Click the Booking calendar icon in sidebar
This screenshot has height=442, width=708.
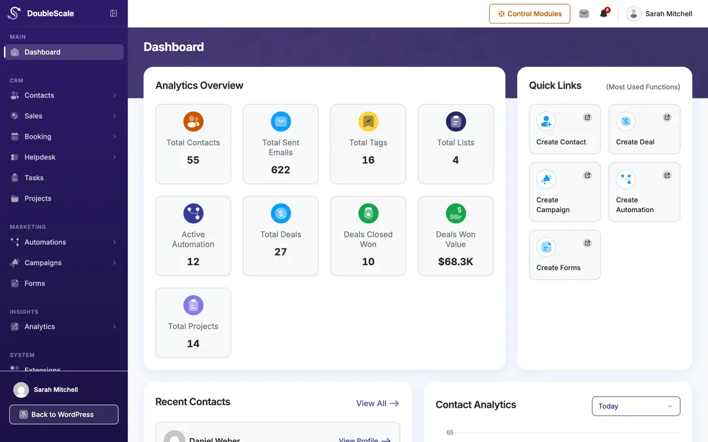point(15,137)
